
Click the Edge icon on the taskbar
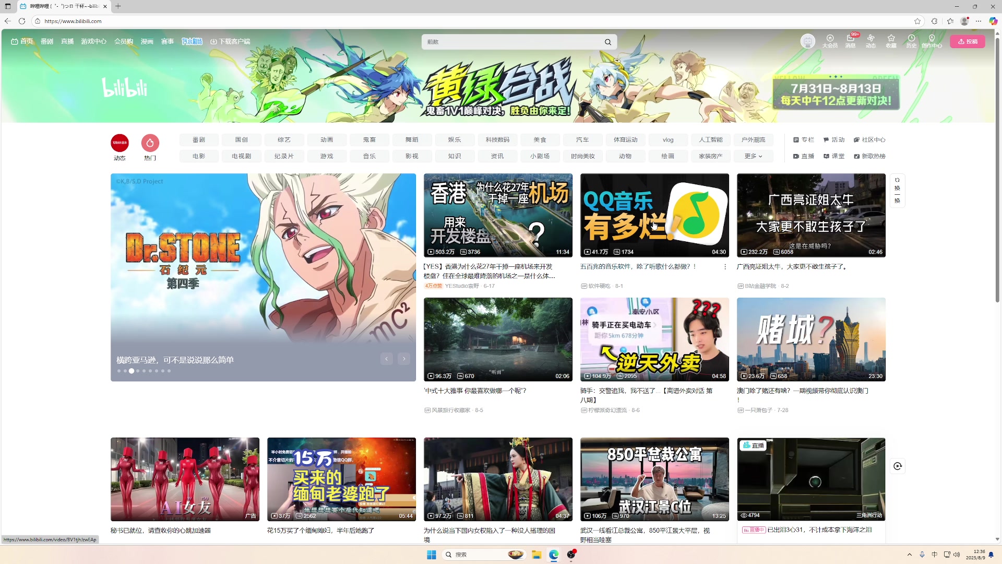click(x=554, y=555)
